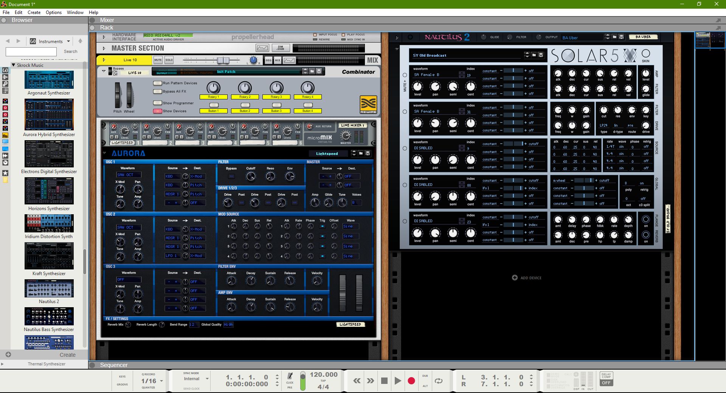Start recording with the red Record button
Viewport: 726px width, 393px height.
click(411, 381)
